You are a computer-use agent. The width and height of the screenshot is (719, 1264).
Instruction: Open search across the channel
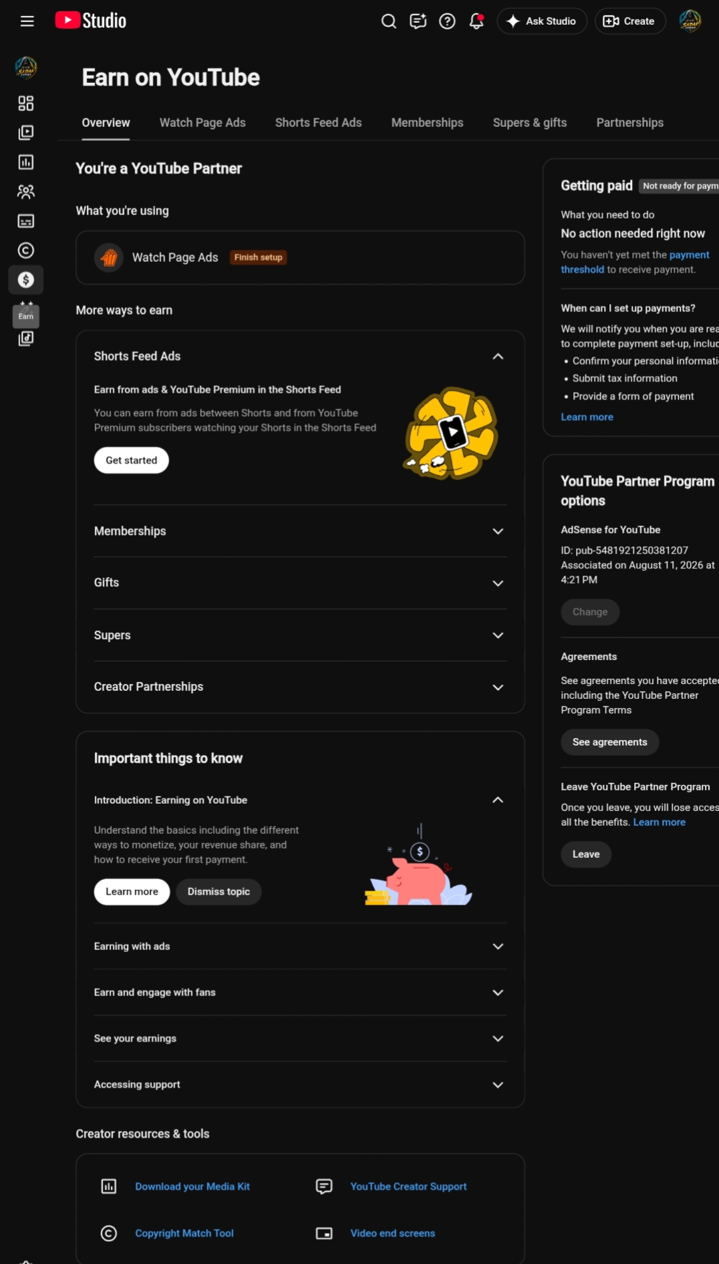(389, 21)
